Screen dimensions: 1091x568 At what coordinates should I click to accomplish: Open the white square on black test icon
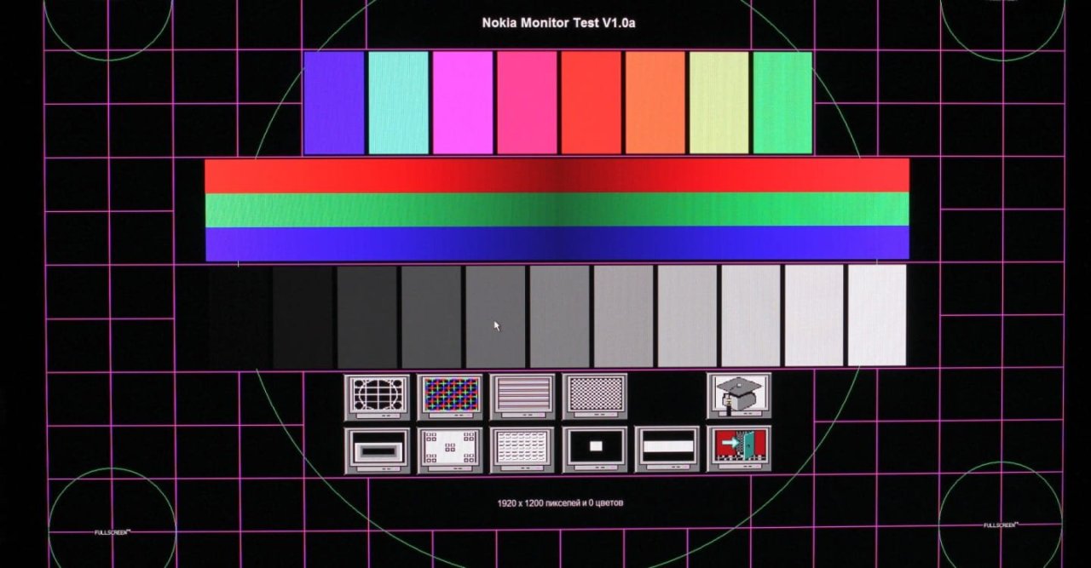[594, 449]
